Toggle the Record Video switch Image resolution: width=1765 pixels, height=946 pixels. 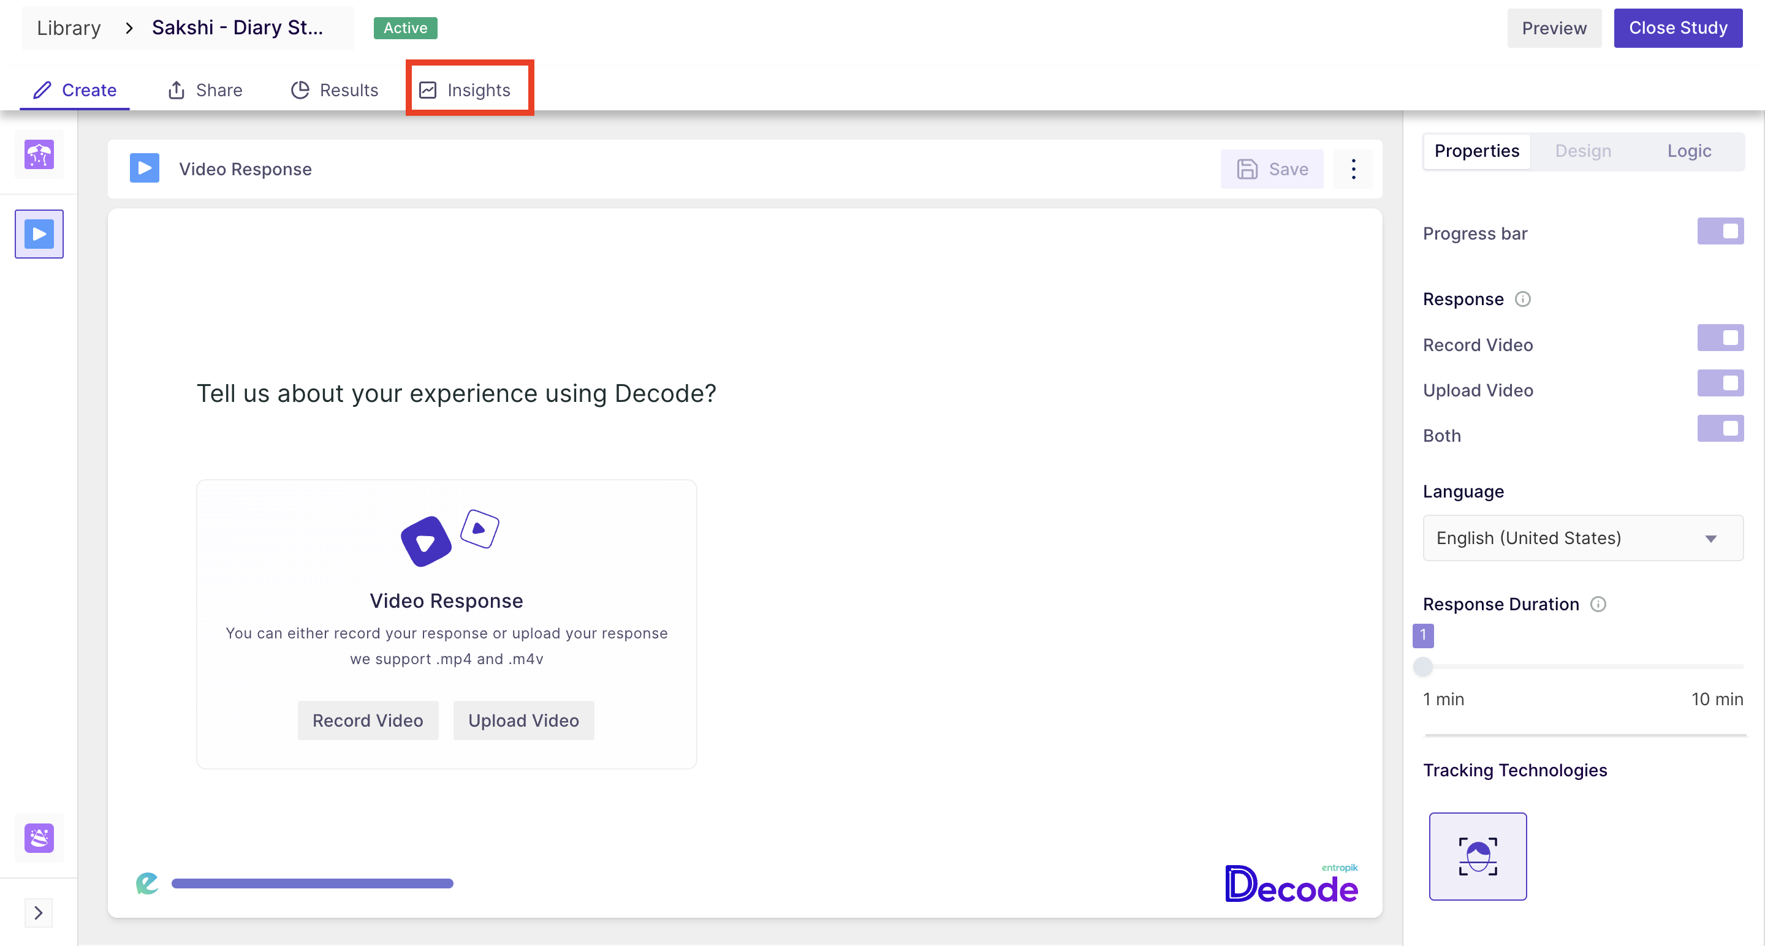1720,338
